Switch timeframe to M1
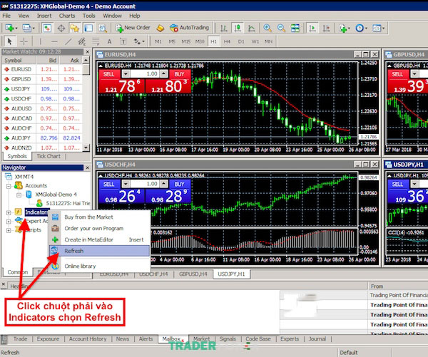428x357 pixels. tap(158, 41)
